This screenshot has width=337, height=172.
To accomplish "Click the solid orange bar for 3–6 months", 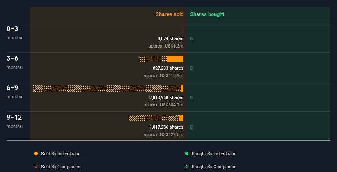I will (x=175, y=59).
